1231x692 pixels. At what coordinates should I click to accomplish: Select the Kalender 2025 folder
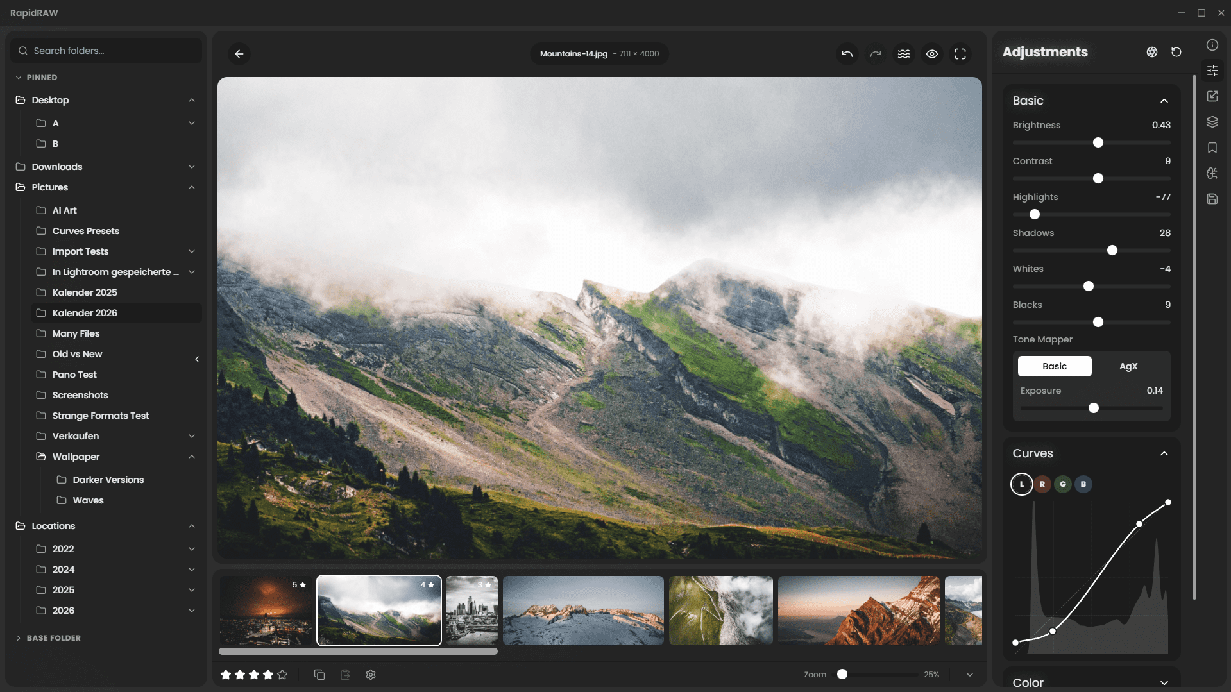pos(85,292)
